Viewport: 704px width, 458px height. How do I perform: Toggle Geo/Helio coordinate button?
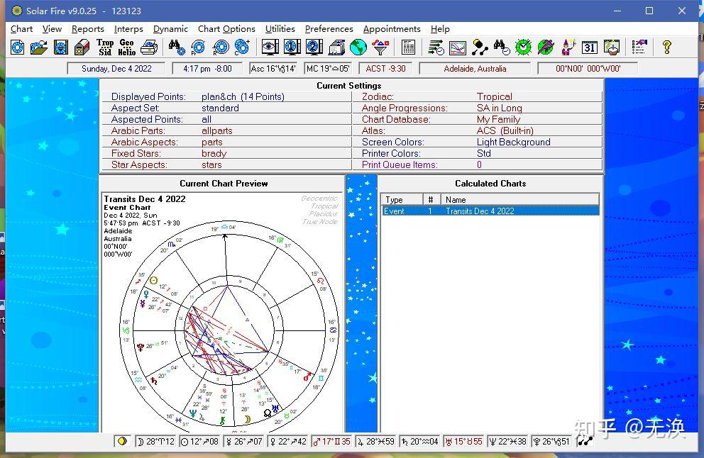click(126, 47)
